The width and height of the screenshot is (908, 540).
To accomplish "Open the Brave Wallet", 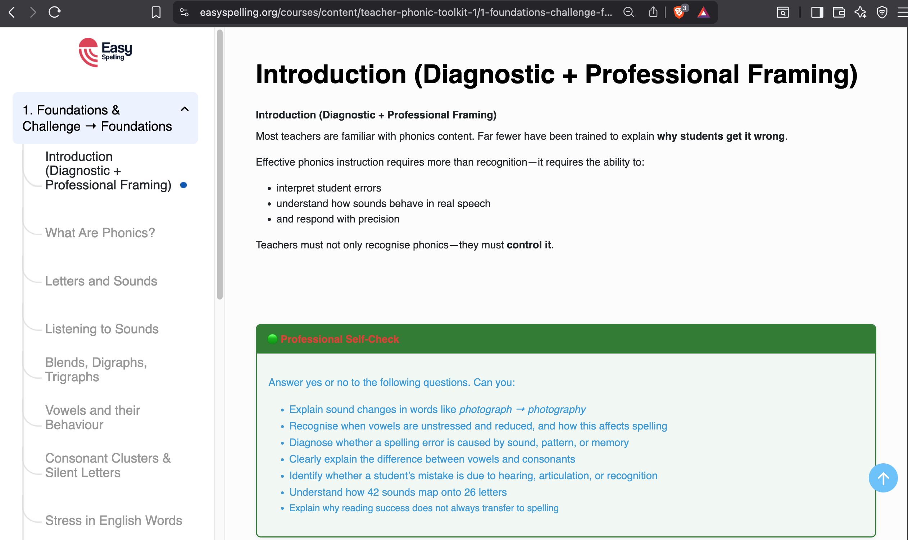I will point(838,12).
